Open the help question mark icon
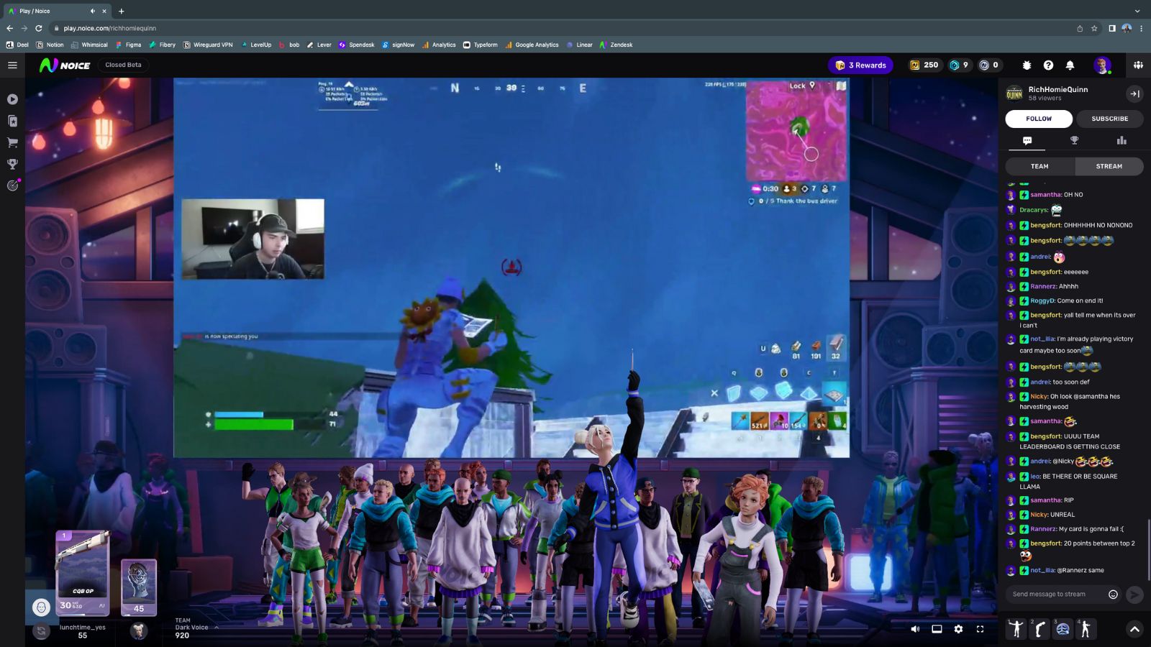Image resolution: width=1151 pixels, height=647 pixels. coord(1049,65)
